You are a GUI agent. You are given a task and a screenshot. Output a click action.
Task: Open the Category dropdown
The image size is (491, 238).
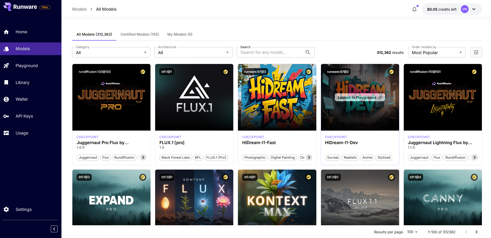(x=111, y=52)
